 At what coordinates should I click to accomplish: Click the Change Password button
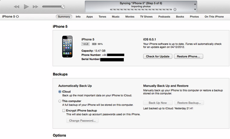tap(82, 121)
